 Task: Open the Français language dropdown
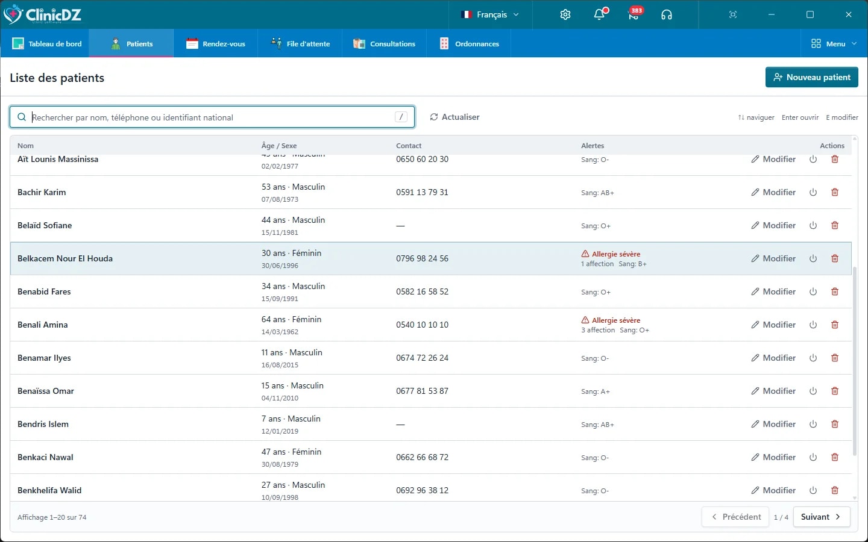(x=490, y=14)
